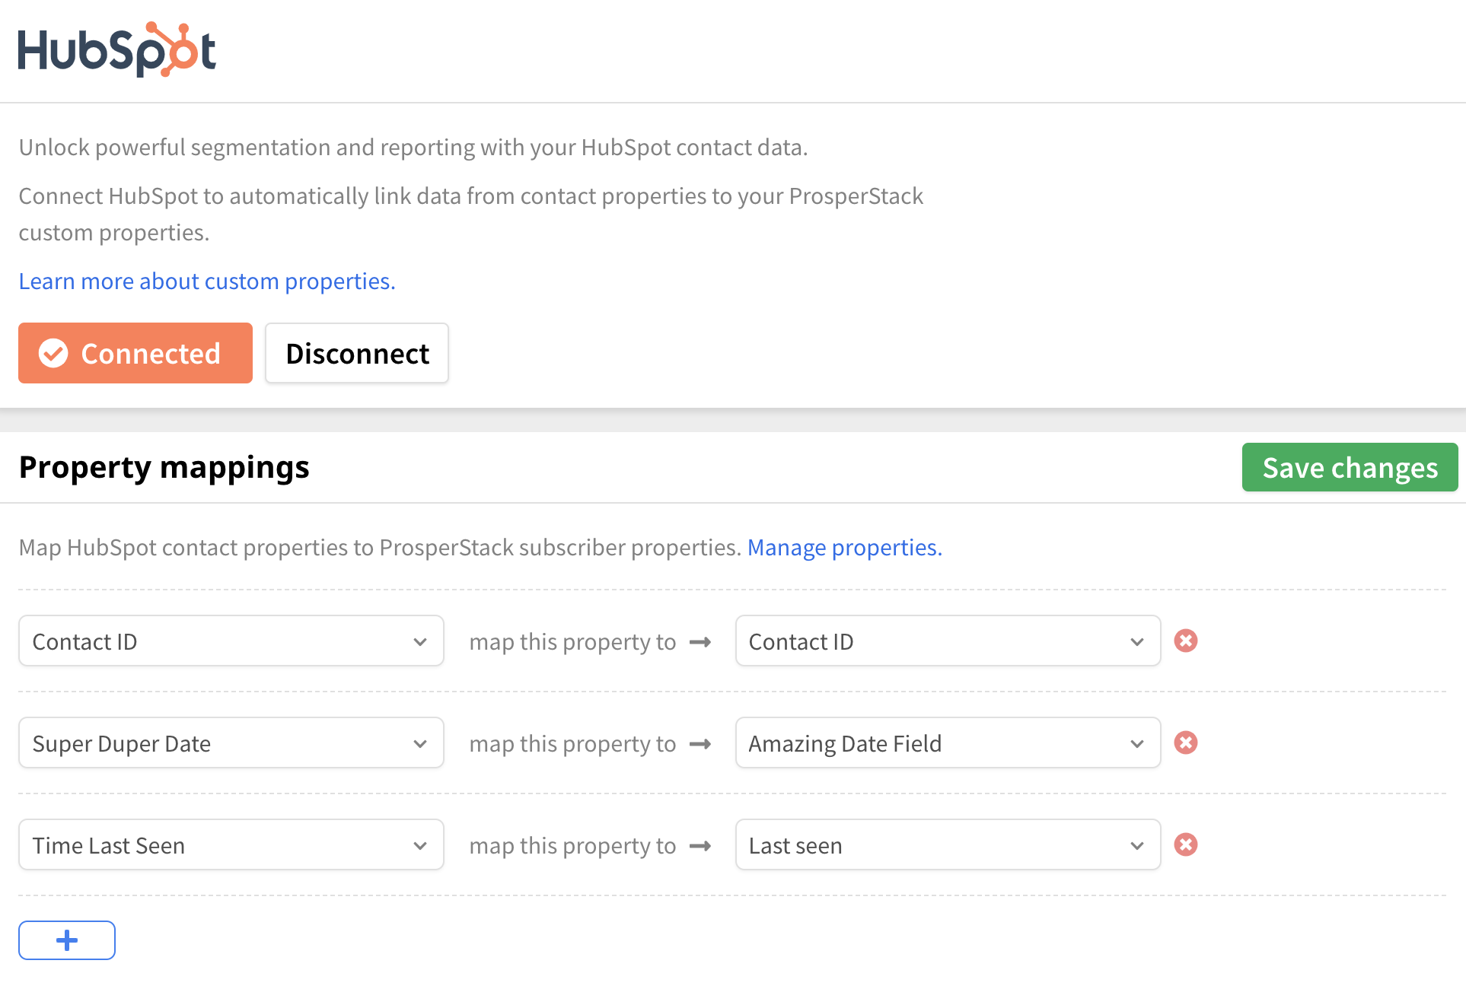Viewport: 1466px width, 989px height.
Task: Open ProsperStack Contact ID target dropdown
Action: tap(947, 641)
